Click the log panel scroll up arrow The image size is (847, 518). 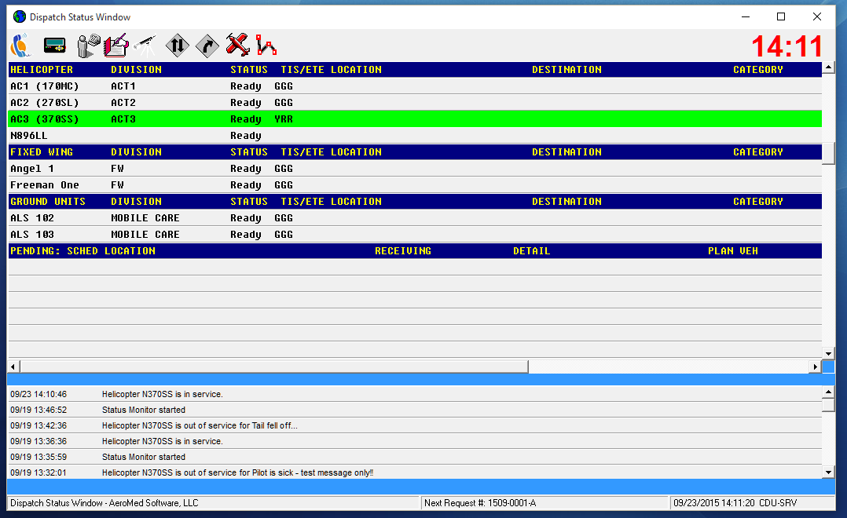coord(828,392)
